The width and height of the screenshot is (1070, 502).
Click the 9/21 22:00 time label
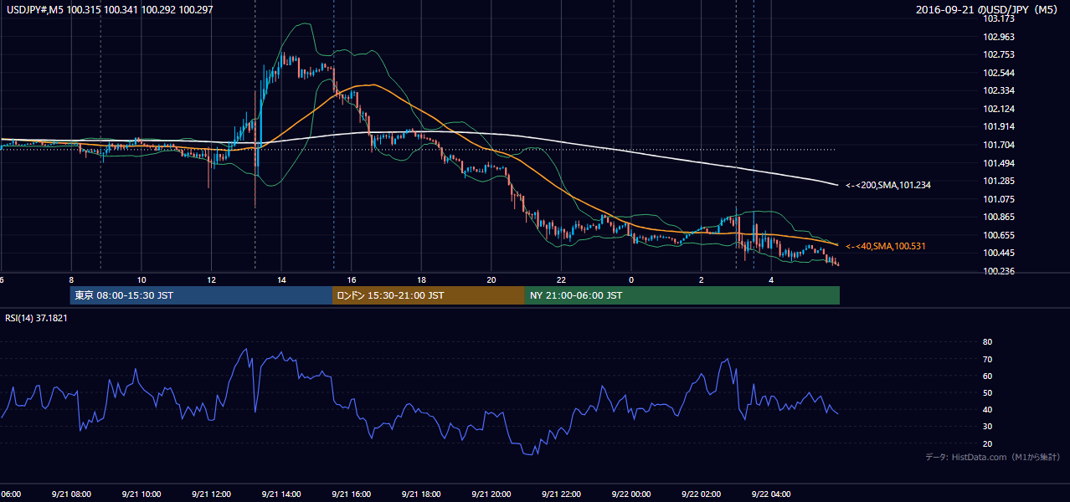tap(560, 494)
